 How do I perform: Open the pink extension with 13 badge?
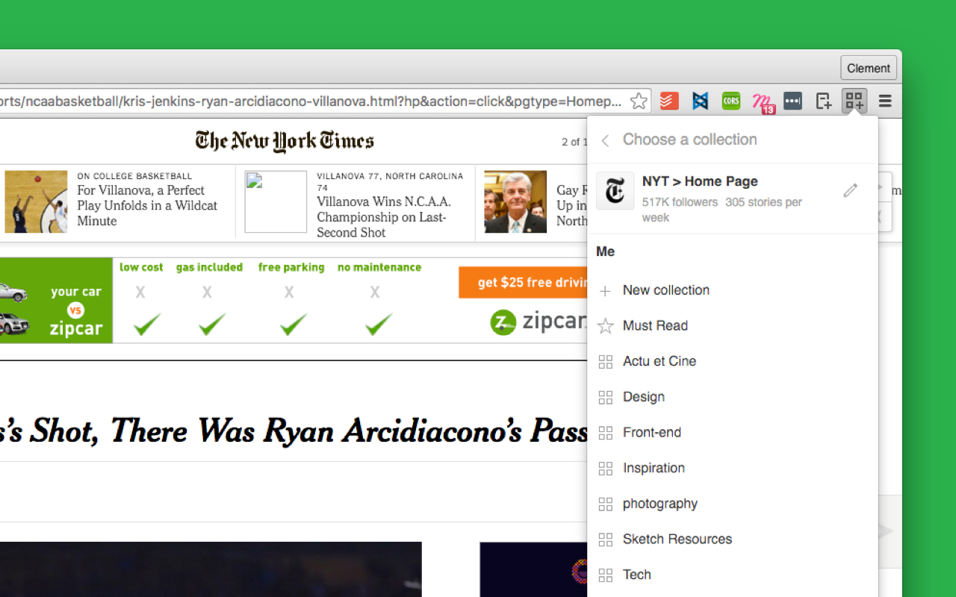pos(763,102)
